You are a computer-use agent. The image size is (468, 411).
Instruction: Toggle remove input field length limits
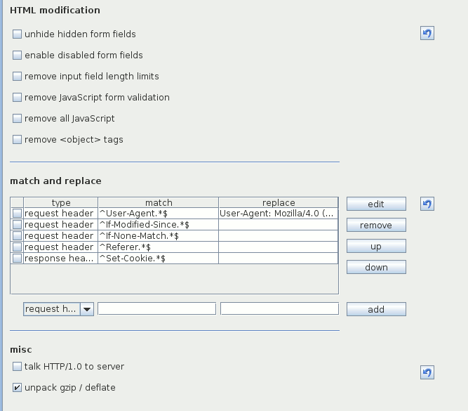tap(18, 76)
